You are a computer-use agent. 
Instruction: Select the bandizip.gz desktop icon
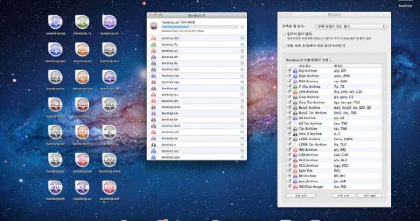click(x=55, y=160)
